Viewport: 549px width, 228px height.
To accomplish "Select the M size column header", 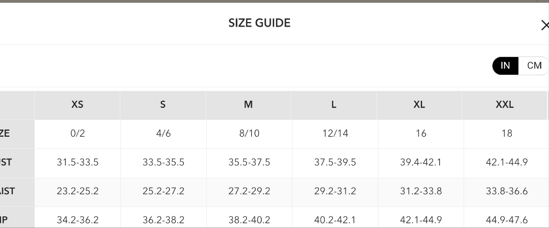I will click(x=248, y=105).
